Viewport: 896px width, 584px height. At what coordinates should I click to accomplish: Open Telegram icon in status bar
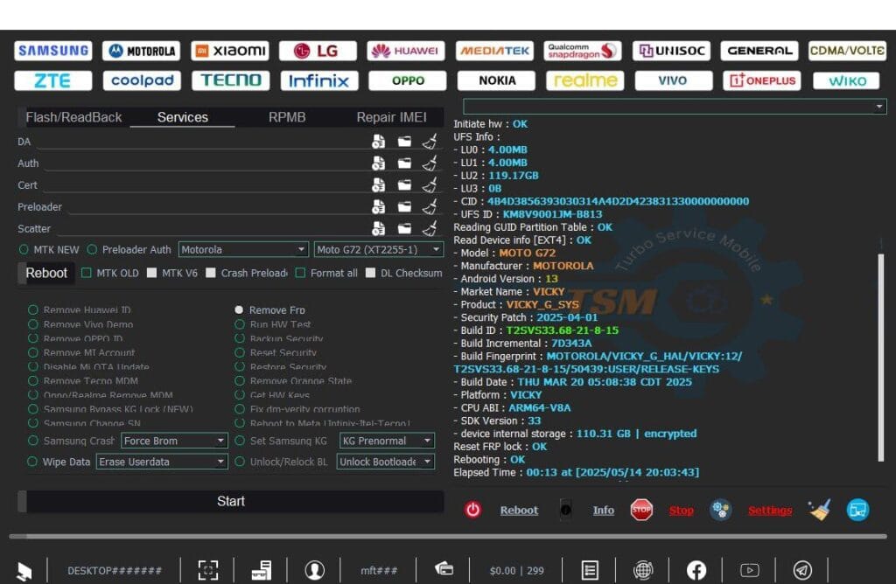(802, 570)
